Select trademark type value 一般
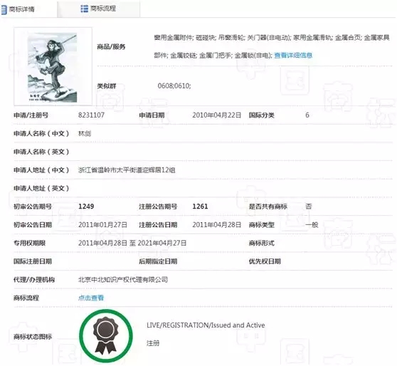397x366 pixels. [x=312, y=225]
